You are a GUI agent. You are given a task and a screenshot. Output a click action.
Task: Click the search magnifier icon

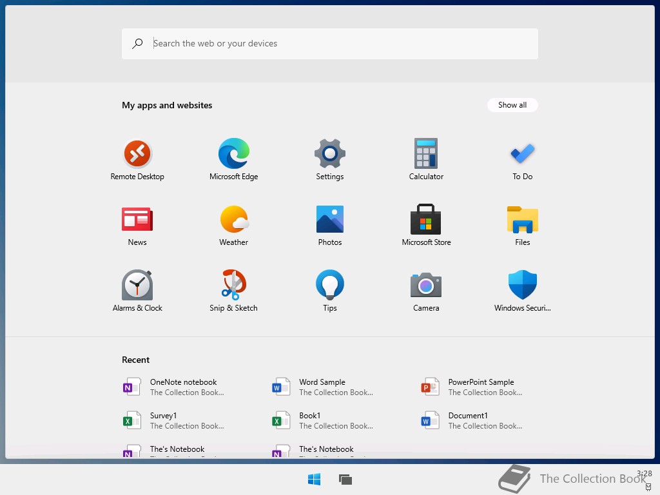138,43
